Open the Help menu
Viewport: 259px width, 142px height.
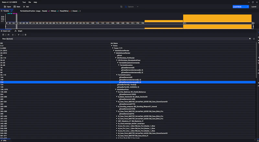[35, 2]
